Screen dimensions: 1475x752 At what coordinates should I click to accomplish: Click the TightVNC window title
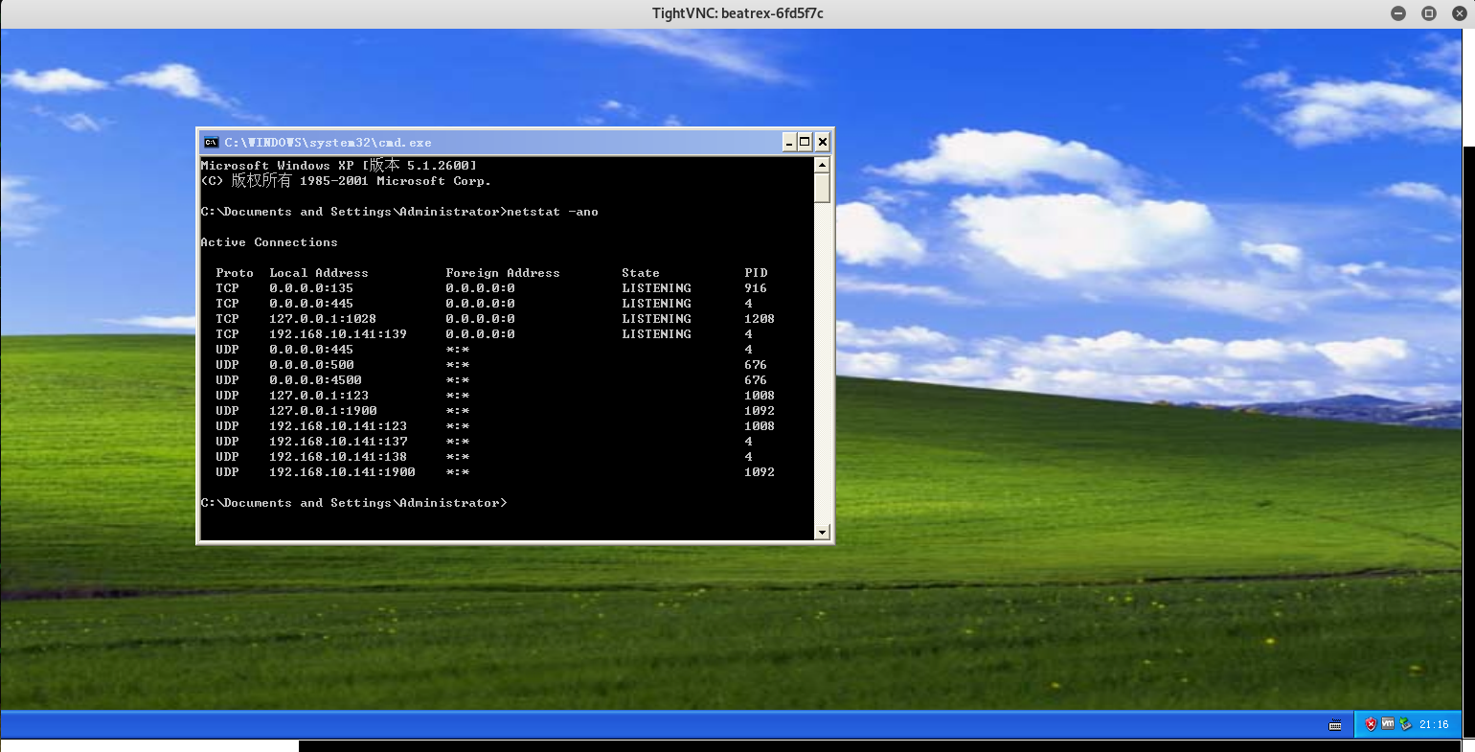pyautogui.click(x=737, y=13)
